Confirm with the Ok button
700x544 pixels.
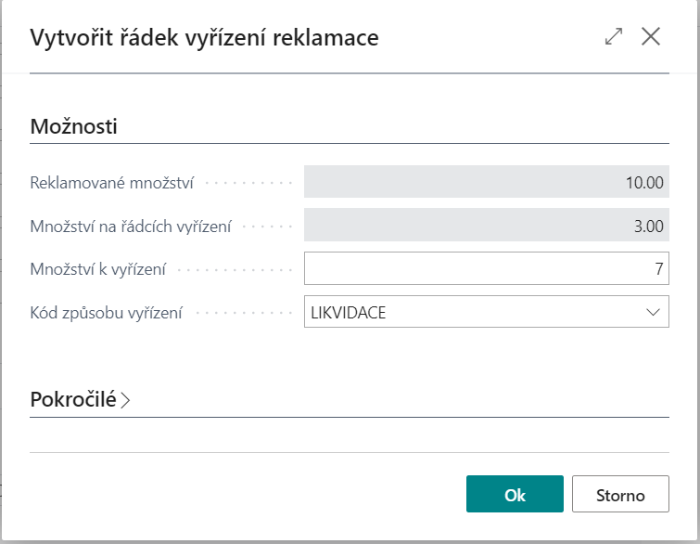pos(515,495)
